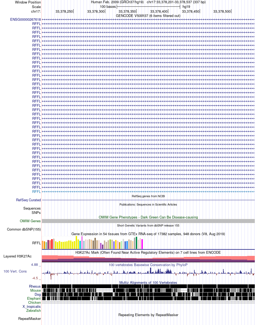This screenshot has width=255, height=325.
Task: Select the Zebrafish alignment label
Action: pyautogui.click(x=34, y=310)
